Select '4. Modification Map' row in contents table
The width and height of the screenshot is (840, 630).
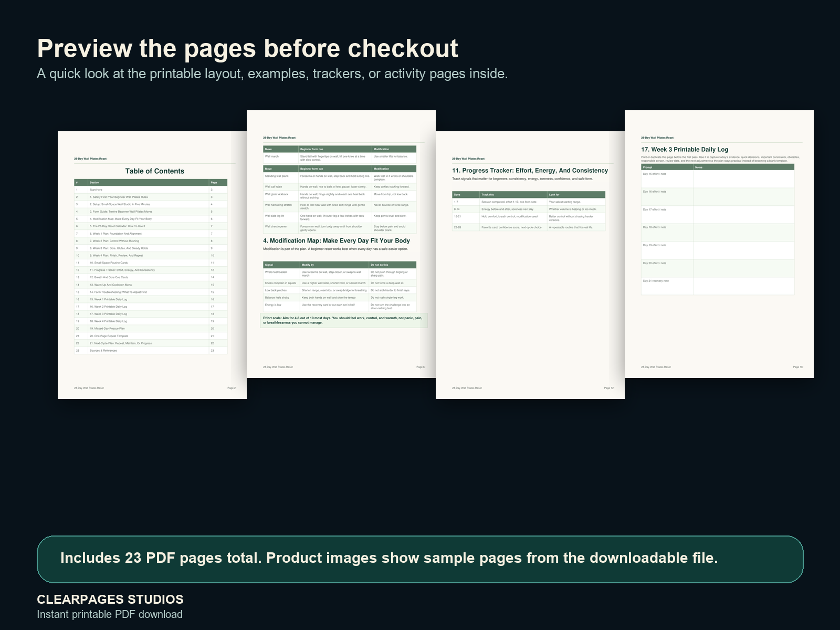point(151,219)
